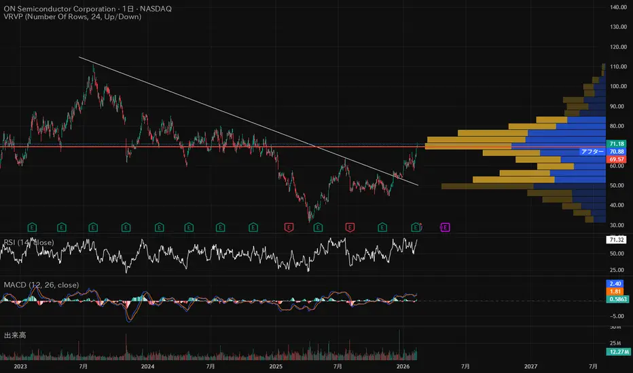Click the 2027 label on the time axis

click(531, 366)
